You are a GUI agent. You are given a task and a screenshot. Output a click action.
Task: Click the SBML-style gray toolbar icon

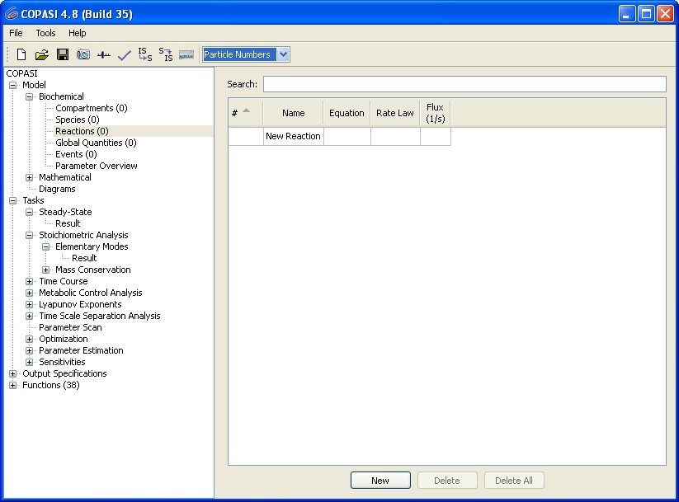[186, 55]
